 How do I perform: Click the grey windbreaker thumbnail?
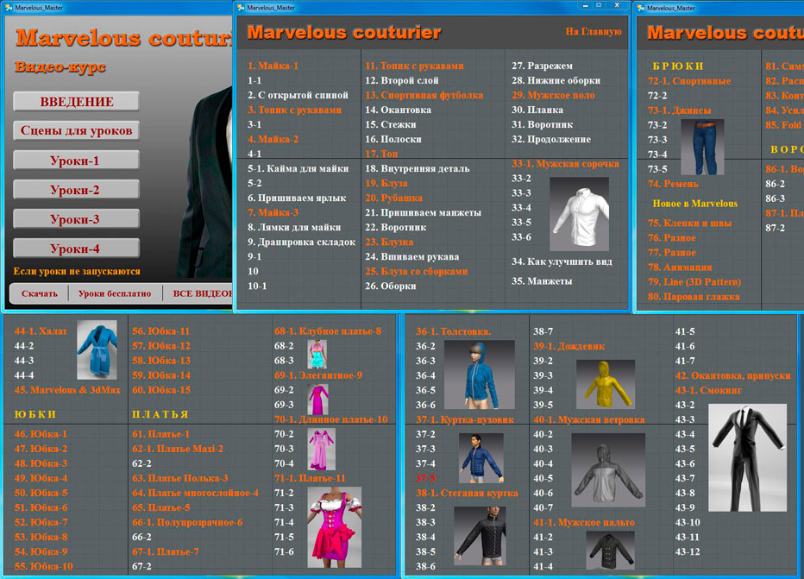point(608,469)
